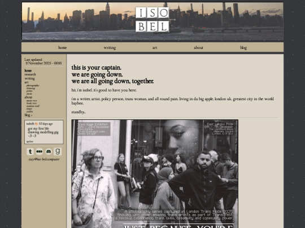Go to 'art' in the top navigation bar

point(155,48)
